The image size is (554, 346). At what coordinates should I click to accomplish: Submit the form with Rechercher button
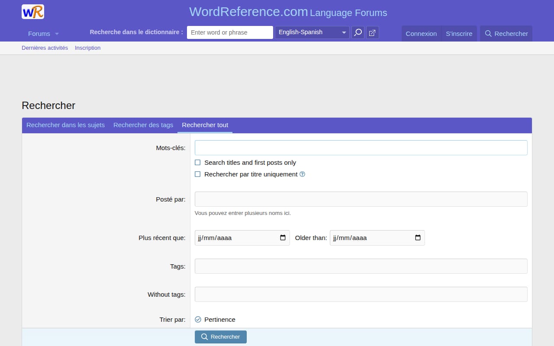tap(221, 337)
